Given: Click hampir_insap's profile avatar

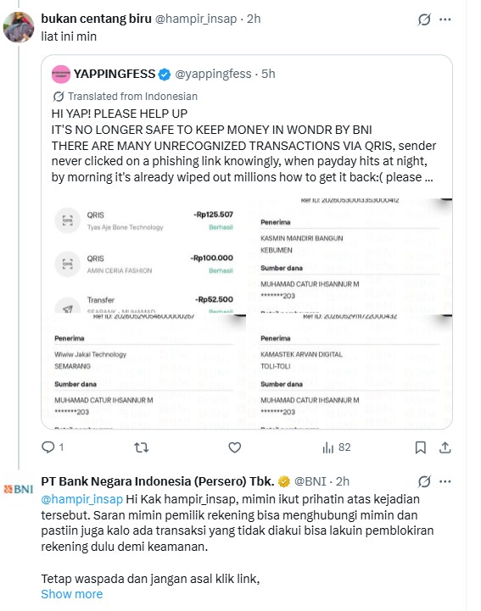Looking at the screenshot, I should click(x=19, y=27).
